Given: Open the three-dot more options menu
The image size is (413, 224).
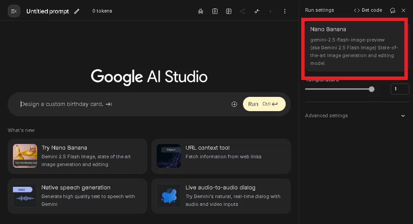Looking at the screenshot, I should point(285,11).
